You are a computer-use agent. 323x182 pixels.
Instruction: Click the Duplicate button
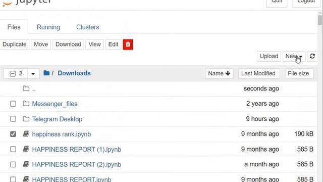click(15, 44)
